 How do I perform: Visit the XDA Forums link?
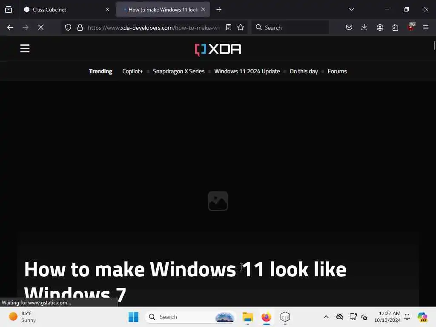pos(337,72)
